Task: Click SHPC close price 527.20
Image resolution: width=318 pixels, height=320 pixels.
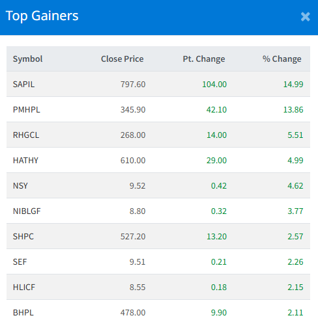Action: (133, 236)
